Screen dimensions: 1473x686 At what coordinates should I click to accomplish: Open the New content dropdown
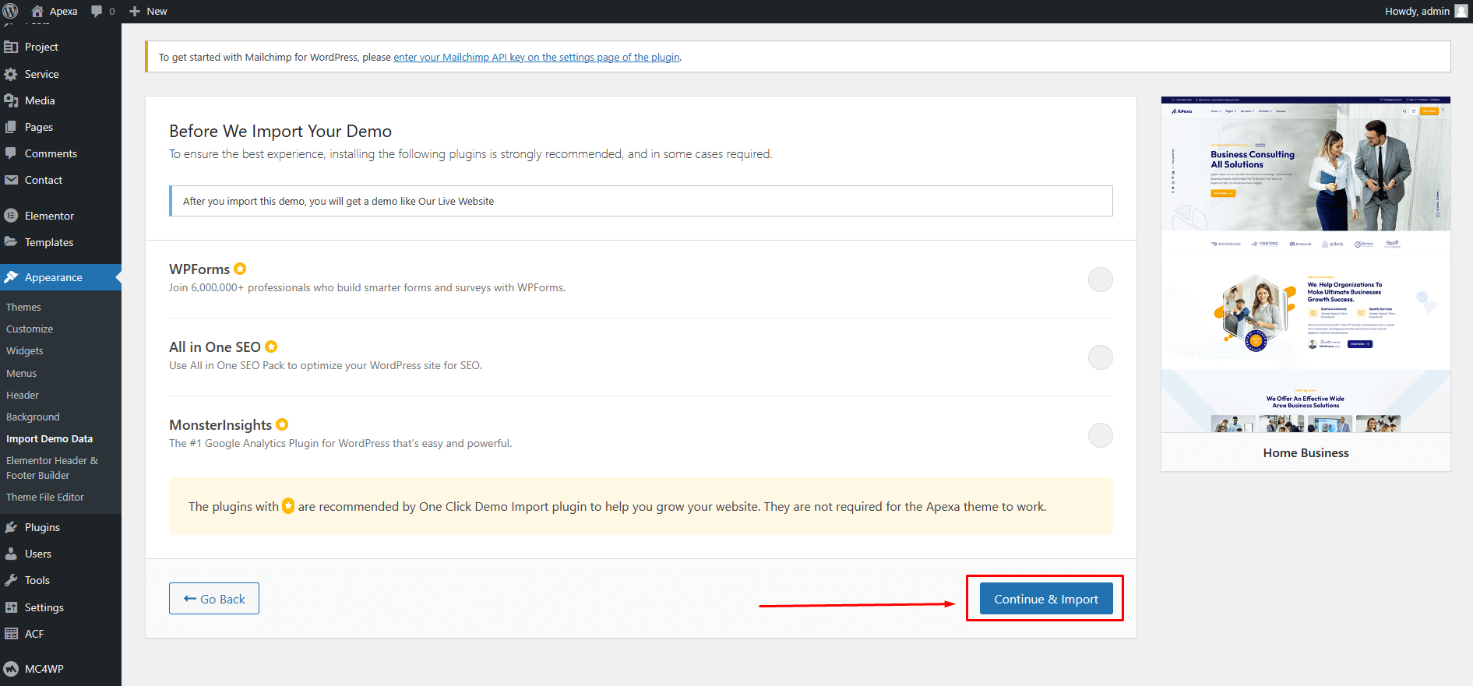coord(148,11)
